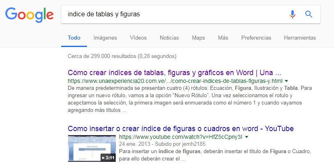
Task: Expand arrow next to unaexperiencia20 URL
Action: tap(286, 81)
